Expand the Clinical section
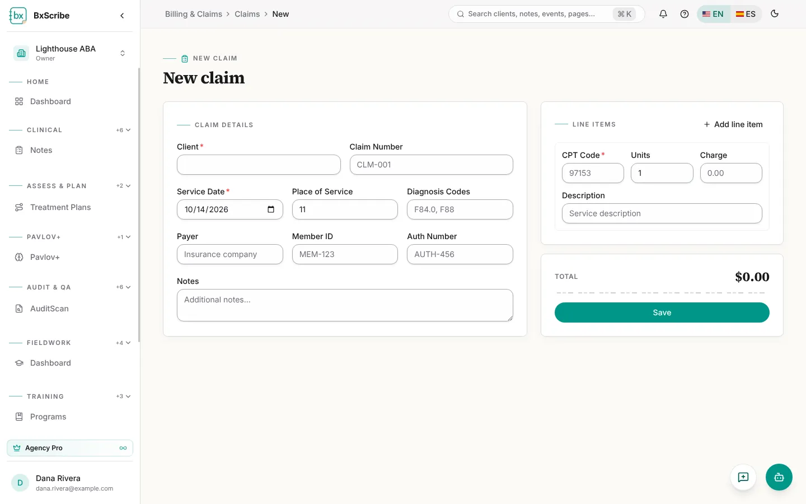This screenshot has height=504, width=806. point(124,130)
